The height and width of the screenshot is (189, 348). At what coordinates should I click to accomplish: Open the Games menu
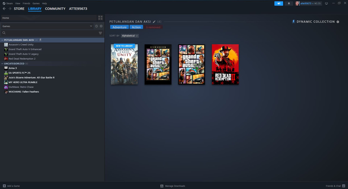click(x=36, y=4)
